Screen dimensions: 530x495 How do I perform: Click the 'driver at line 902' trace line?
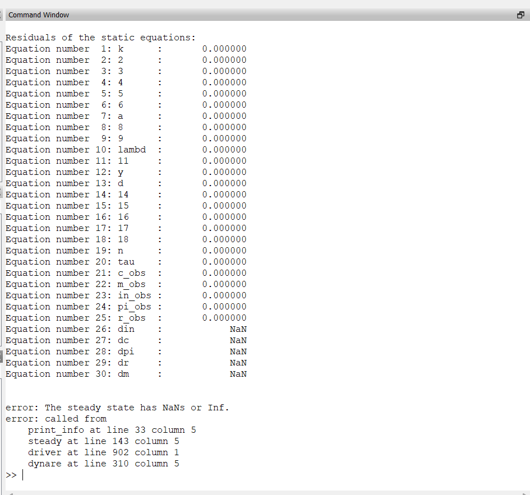coord(103,452)
